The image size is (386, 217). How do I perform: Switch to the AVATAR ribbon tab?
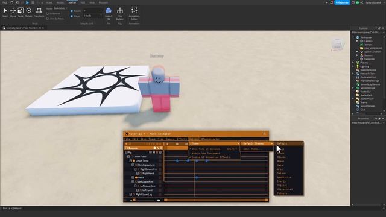pyautogui.click(x=72, y=2)
